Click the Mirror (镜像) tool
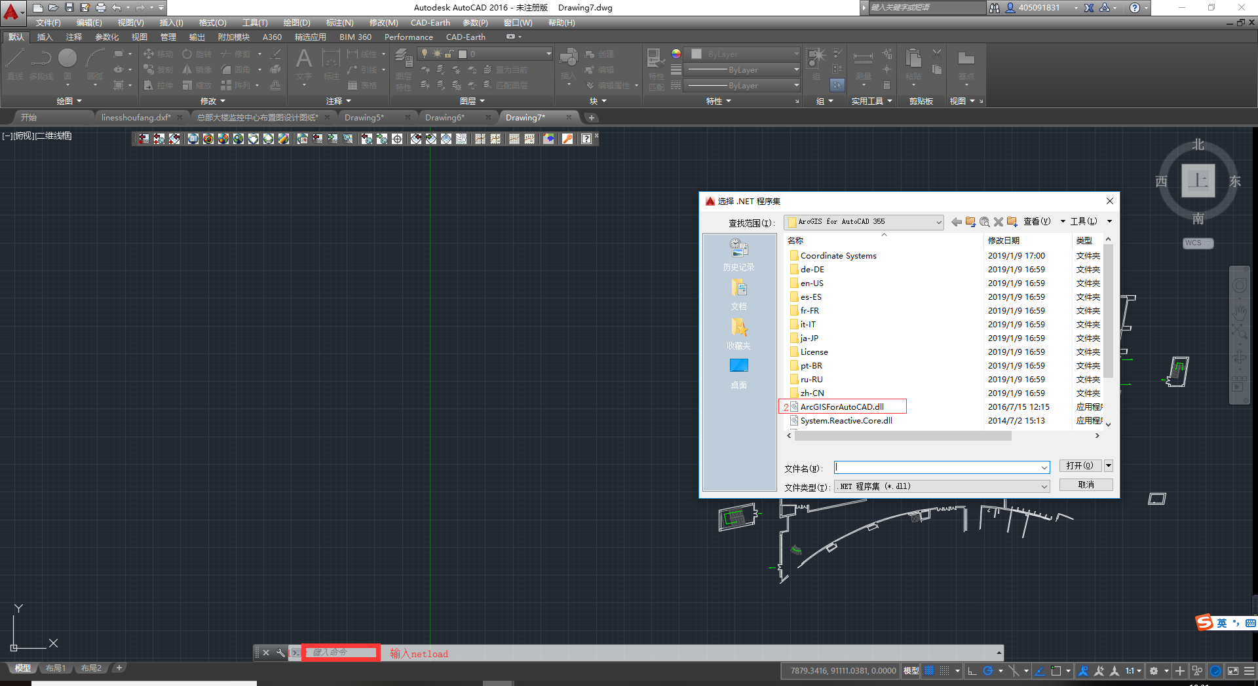This screenshot has height=686, width=1258. pyautogui.click(x=197, y=69)
